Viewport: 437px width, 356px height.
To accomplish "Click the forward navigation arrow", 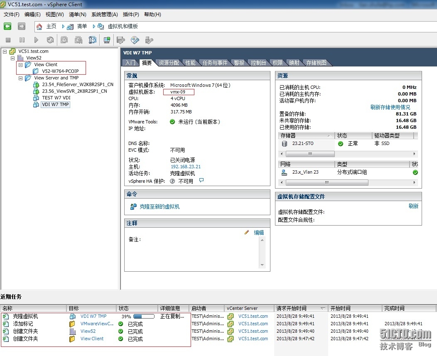I will [x=22, y=26].
